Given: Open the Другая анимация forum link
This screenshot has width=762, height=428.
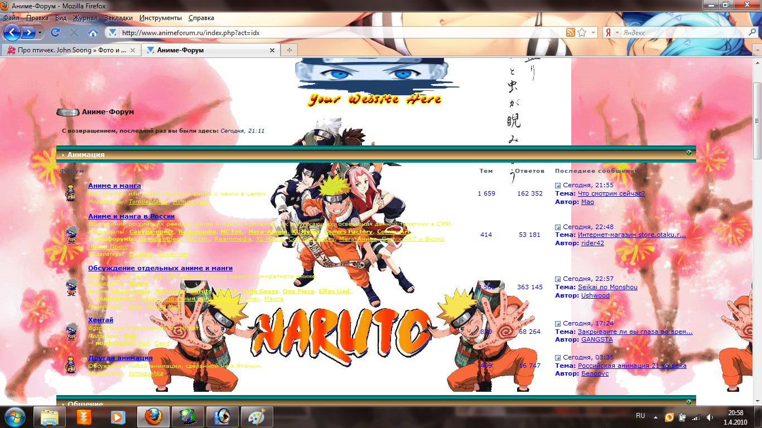Looking at the screenshot, I should [120, 358].
